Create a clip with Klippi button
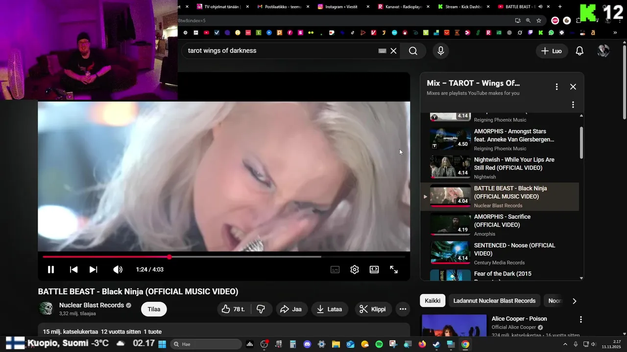This screenshot has width=627, height=352. coord(373,309)
